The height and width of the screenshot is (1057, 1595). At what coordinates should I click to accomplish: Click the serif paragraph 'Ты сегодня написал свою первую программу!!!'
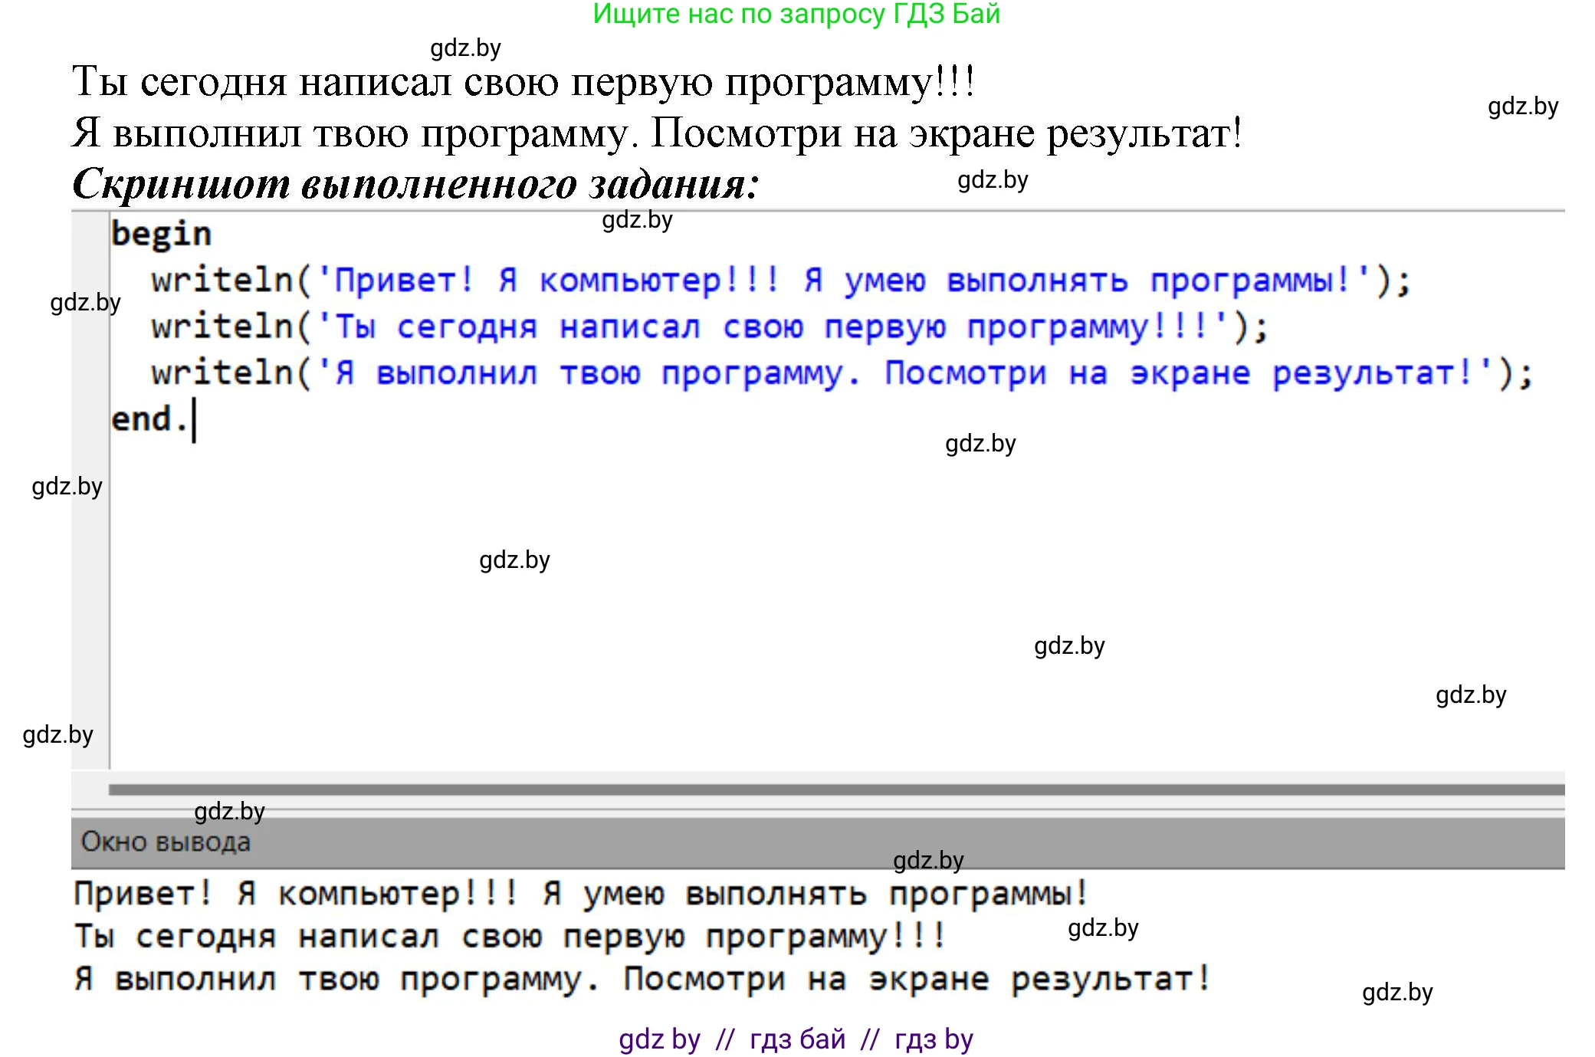coord(523,81)
